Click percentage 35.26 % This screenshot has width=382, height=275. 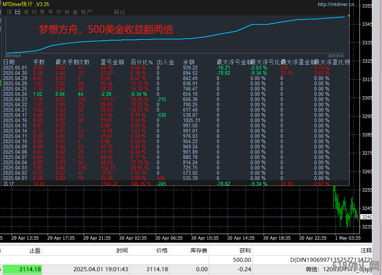139,100
